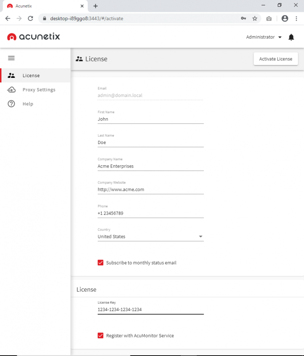Select the Acunetix browser tab

[x=45, y=6]
